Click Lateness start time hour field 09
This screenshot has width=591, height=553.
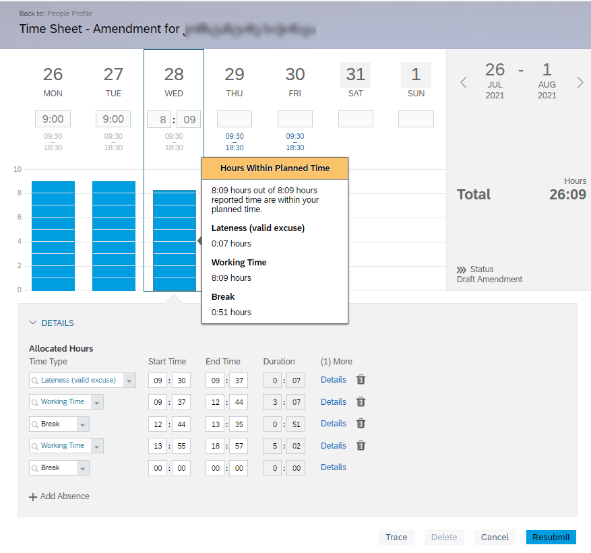(x=158, y=381)
